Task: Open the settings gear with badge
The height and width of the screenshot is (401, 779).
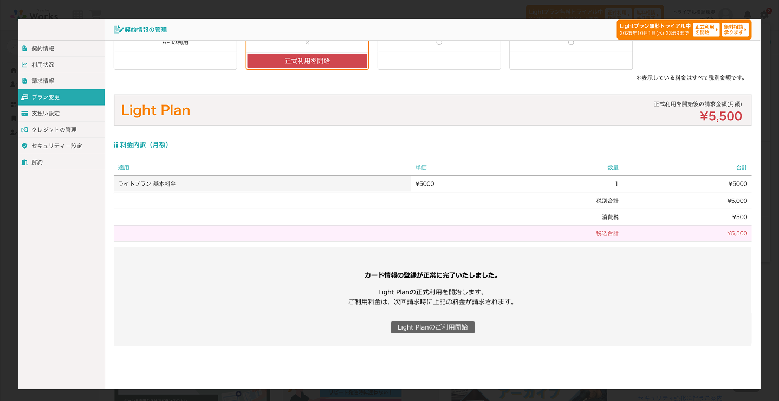Action: pyautogui.click(x=764, y=14)
